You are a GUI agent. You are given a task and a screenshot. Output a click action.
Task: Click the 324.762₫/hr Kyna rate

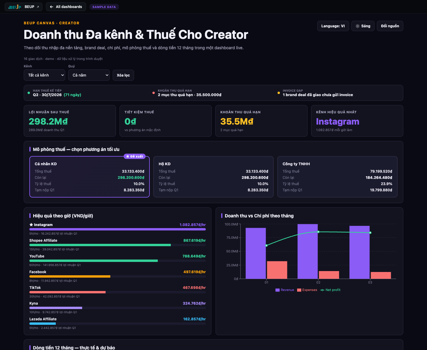pyautogui.click(x=194, y=303)
